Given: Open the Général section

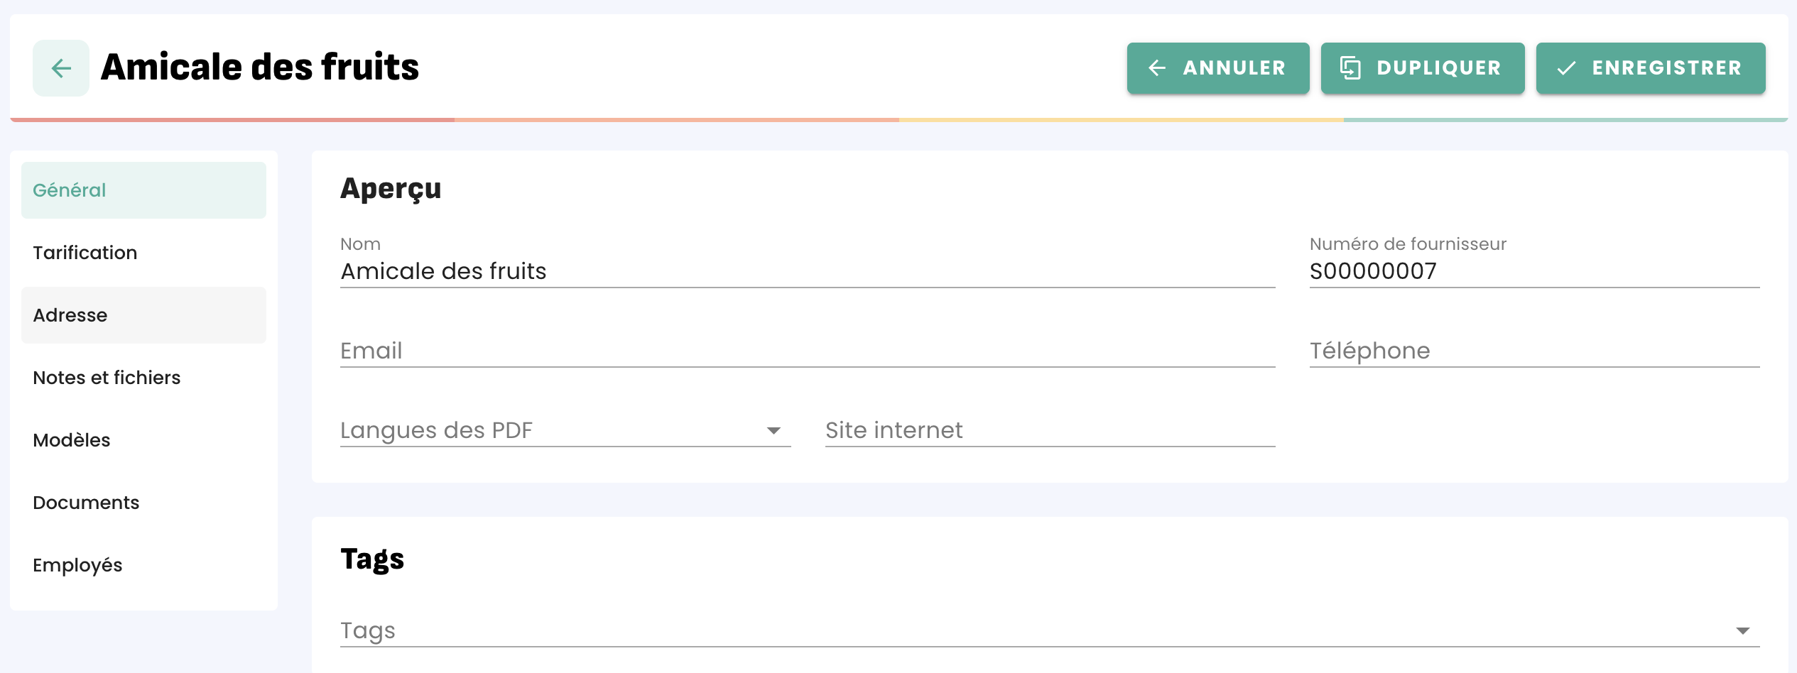Looking at the screenshot, I should tap(143, 190).
